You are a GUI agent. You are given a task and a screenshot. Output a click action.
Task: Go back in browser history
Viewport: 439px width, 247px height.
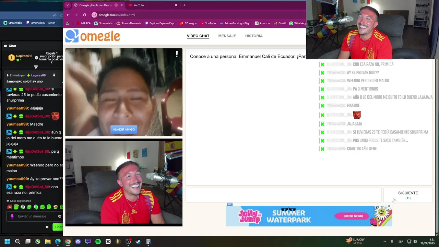click(x=68, y=15)
